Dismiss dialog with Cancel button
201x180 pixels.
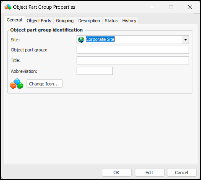point(182,173)
